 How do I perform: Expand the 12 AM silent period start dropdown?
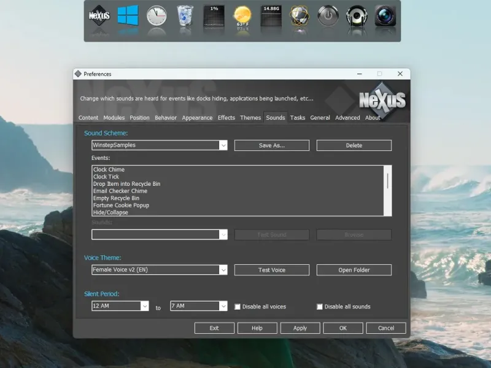(x=145, y=305)
